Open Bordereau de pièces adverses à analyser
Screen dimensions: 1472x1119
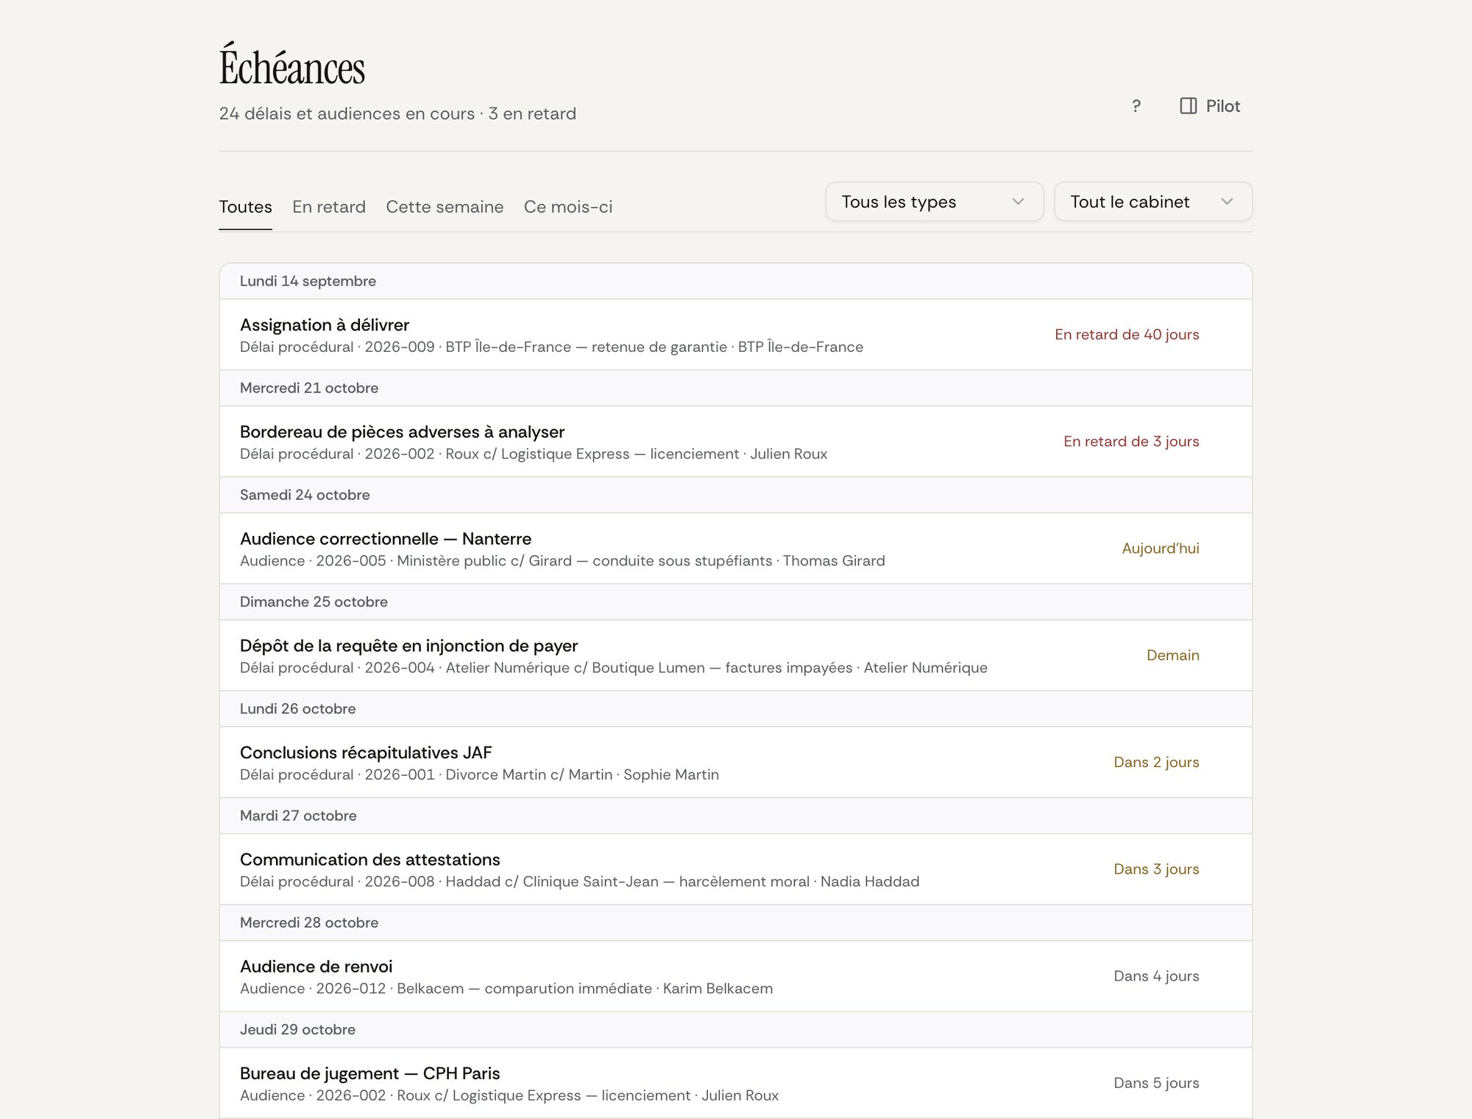[x=736, y=442]
